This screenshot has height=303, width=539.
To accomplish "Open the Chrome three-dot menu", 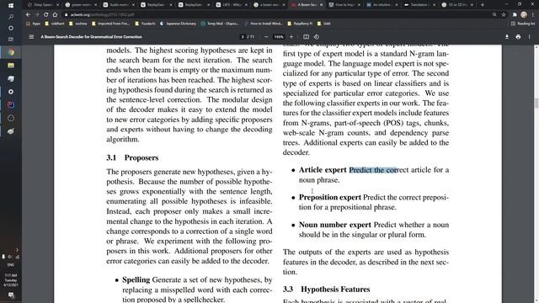I will (x=533, y=15).
